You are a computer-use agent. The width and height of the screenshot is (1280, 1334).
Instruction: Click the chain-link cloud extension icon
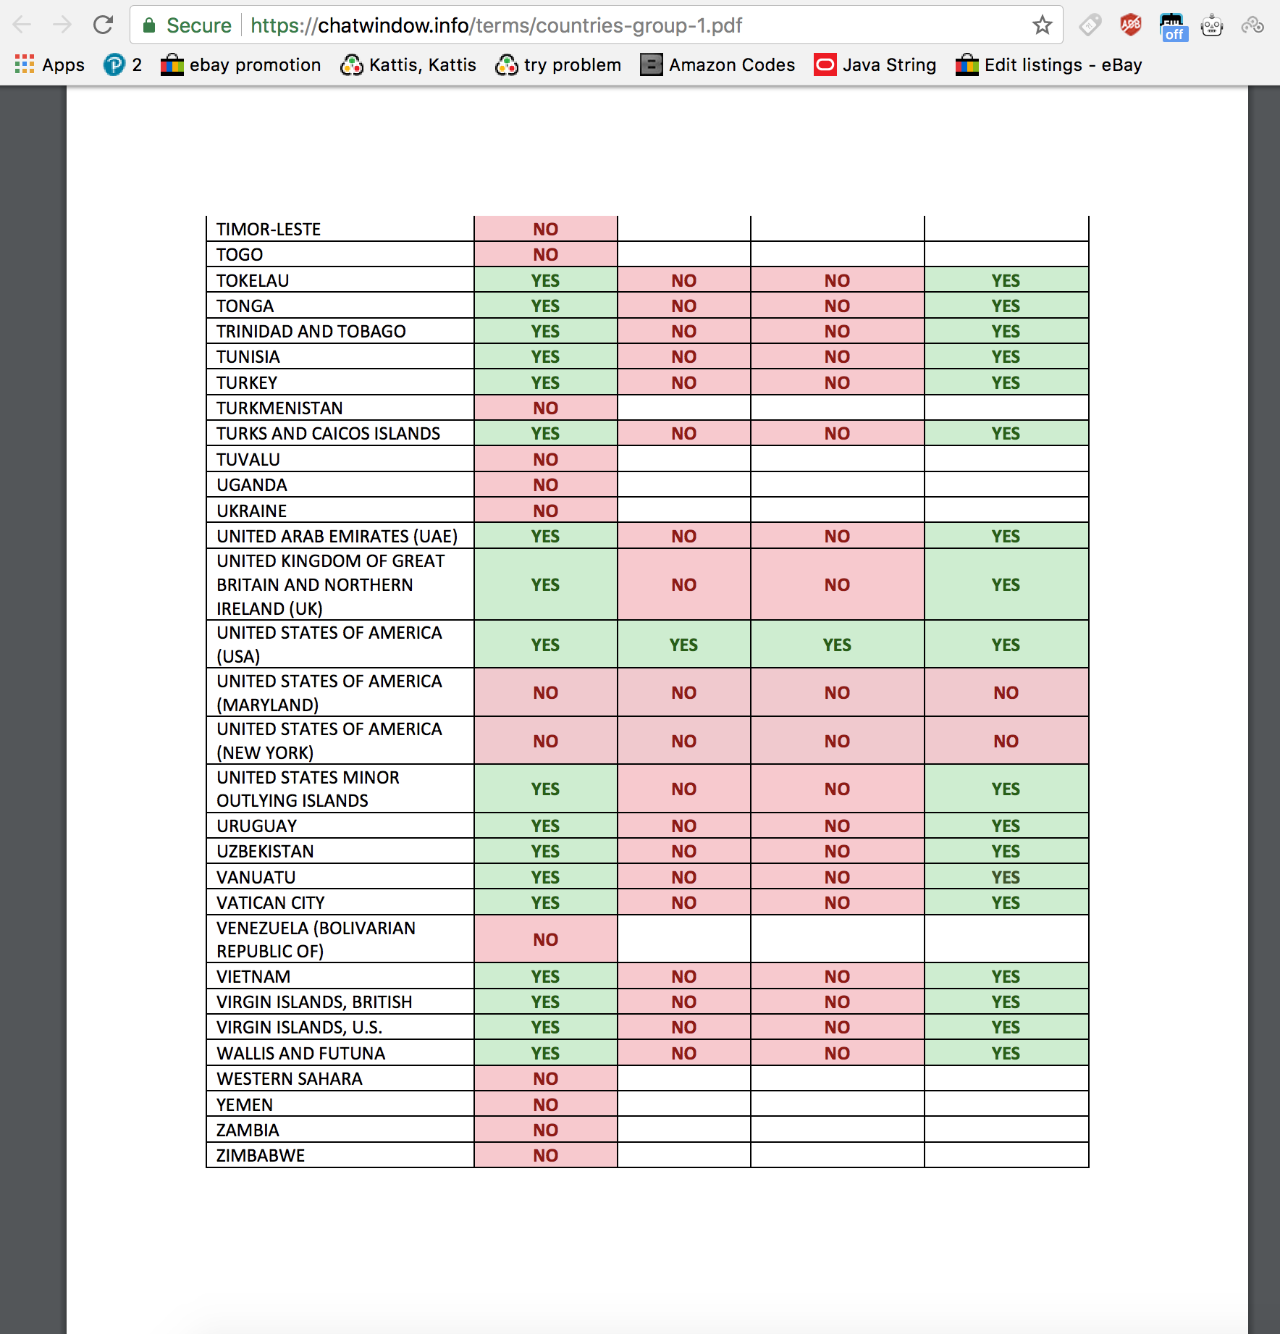click(1252, 25)
